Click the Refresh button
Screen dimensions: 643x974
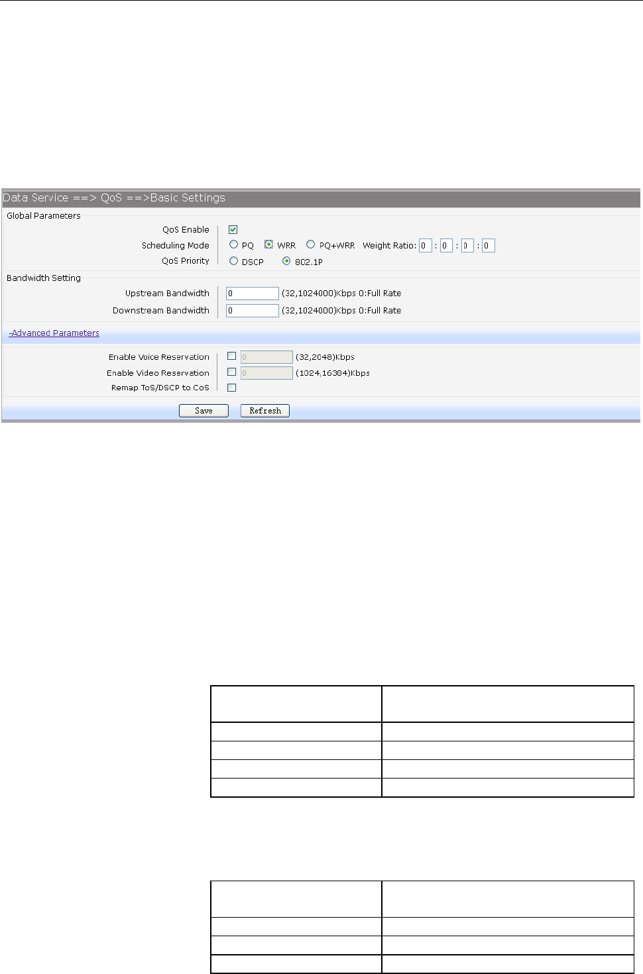point(265,411)
